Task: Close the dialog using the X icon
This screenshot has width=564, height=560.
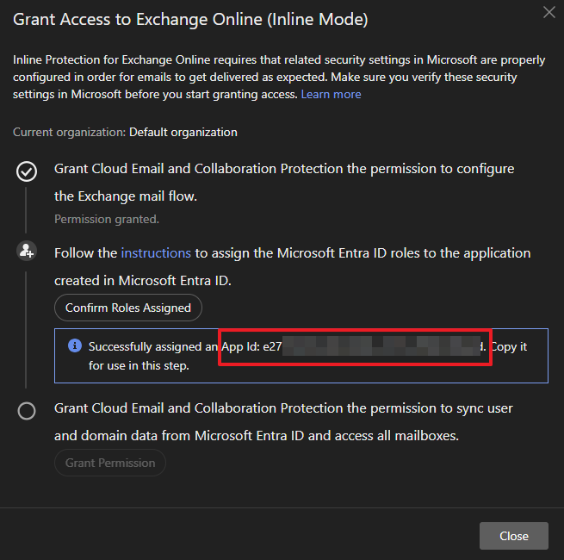Action: [549, 12]
